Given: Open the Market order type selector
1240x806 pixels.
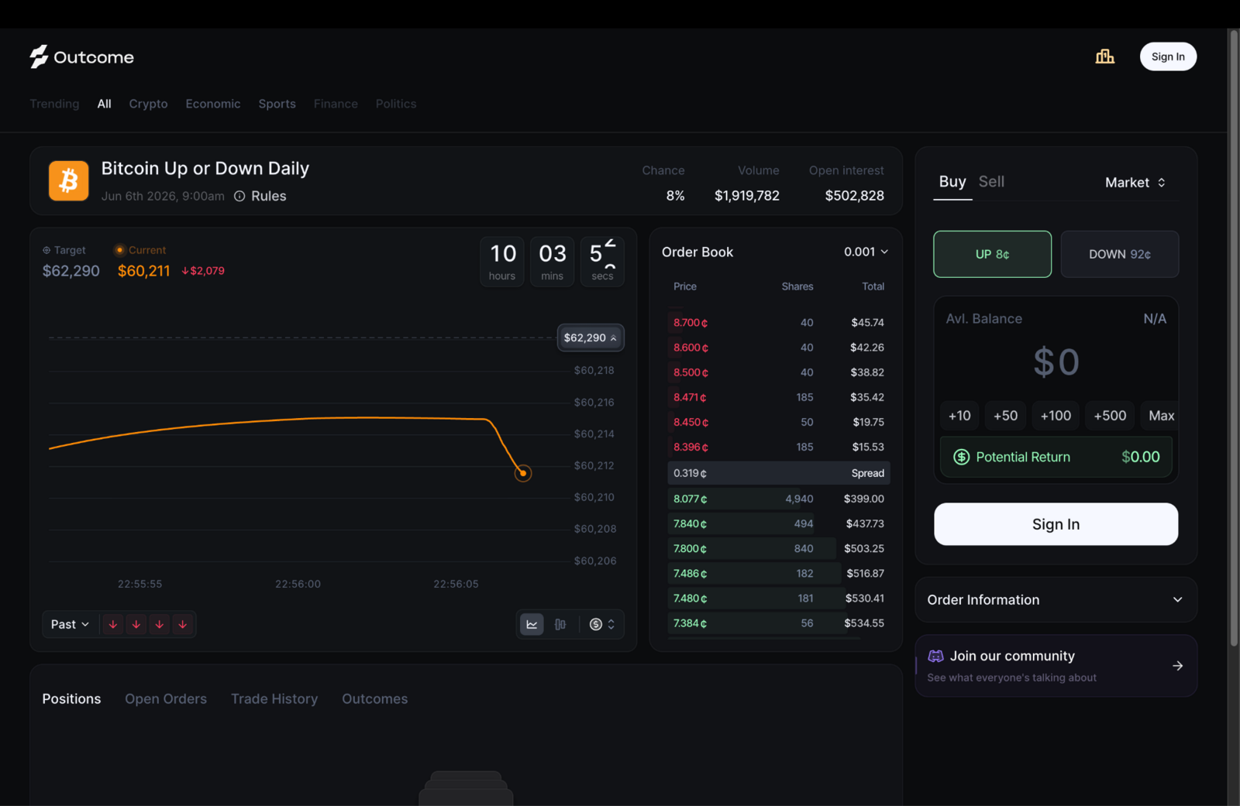Looking at the screenshot, I should click(1135, 182).
